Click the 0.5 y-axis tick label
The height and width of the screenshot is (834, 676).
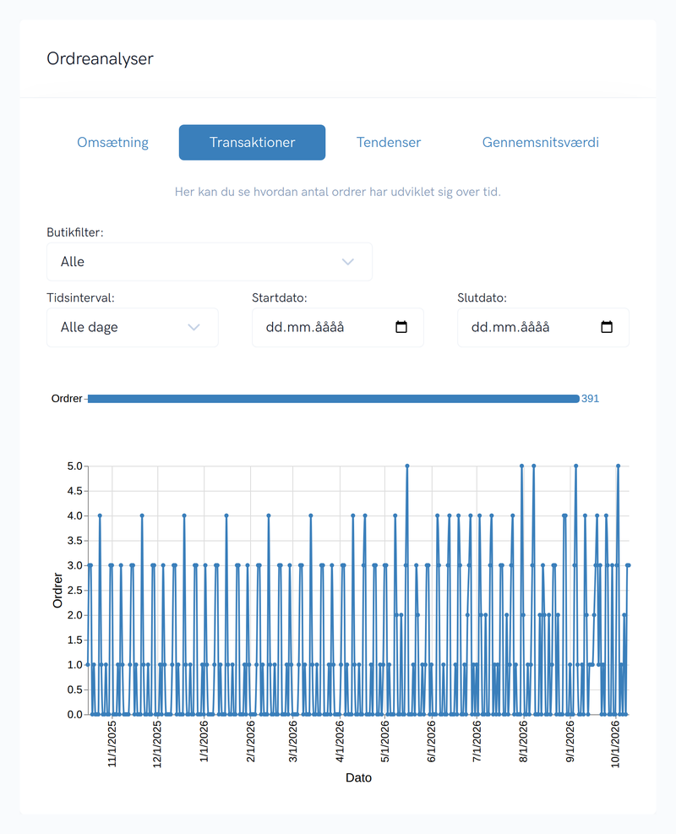[x=75, y=690]
